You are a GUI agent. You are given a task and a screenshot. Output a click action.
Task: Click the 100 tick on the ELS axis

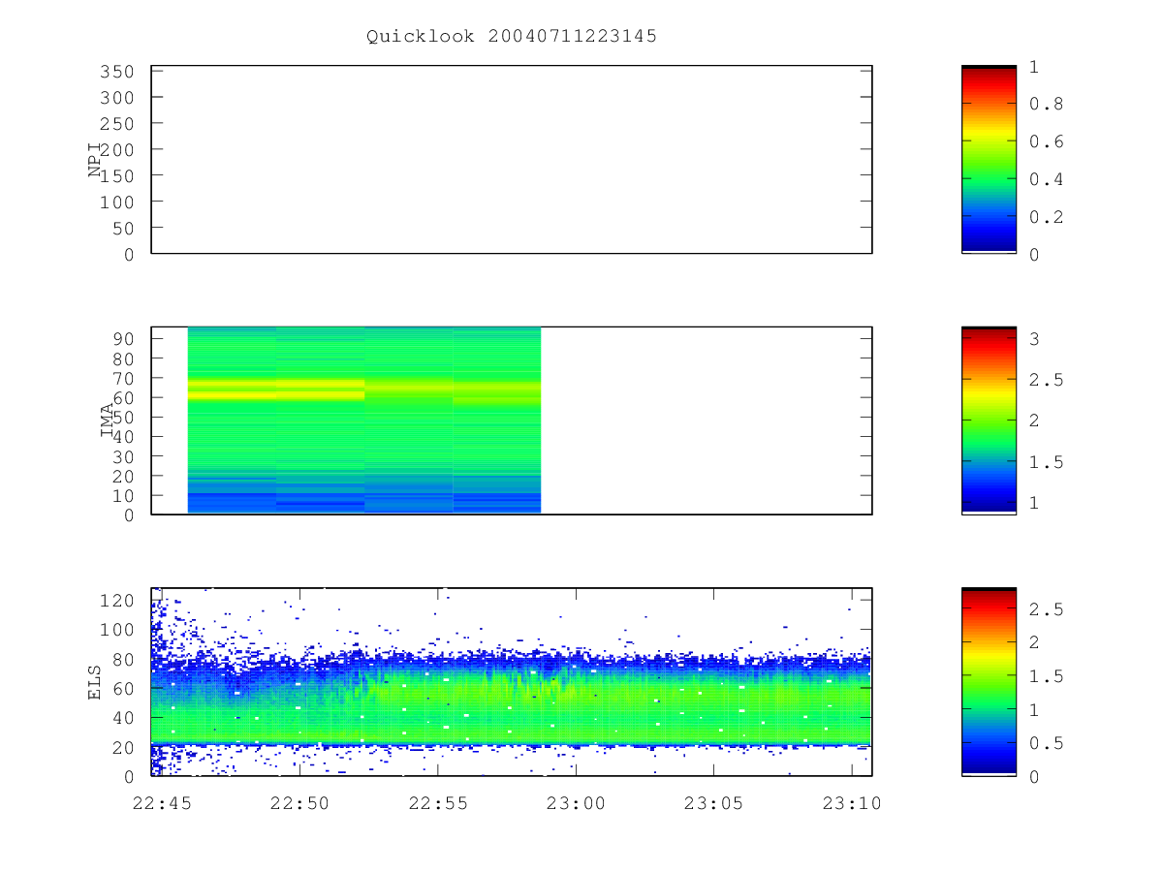point(117,630)
